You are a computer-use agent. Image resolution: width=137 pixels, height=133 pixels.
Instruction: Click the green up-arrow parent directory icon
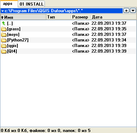pos(3,23)
